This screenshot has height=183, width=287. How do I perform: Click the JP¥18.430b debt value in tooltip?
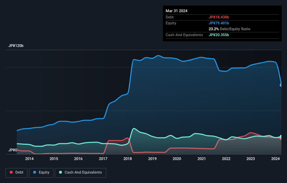tap(219, 17)
